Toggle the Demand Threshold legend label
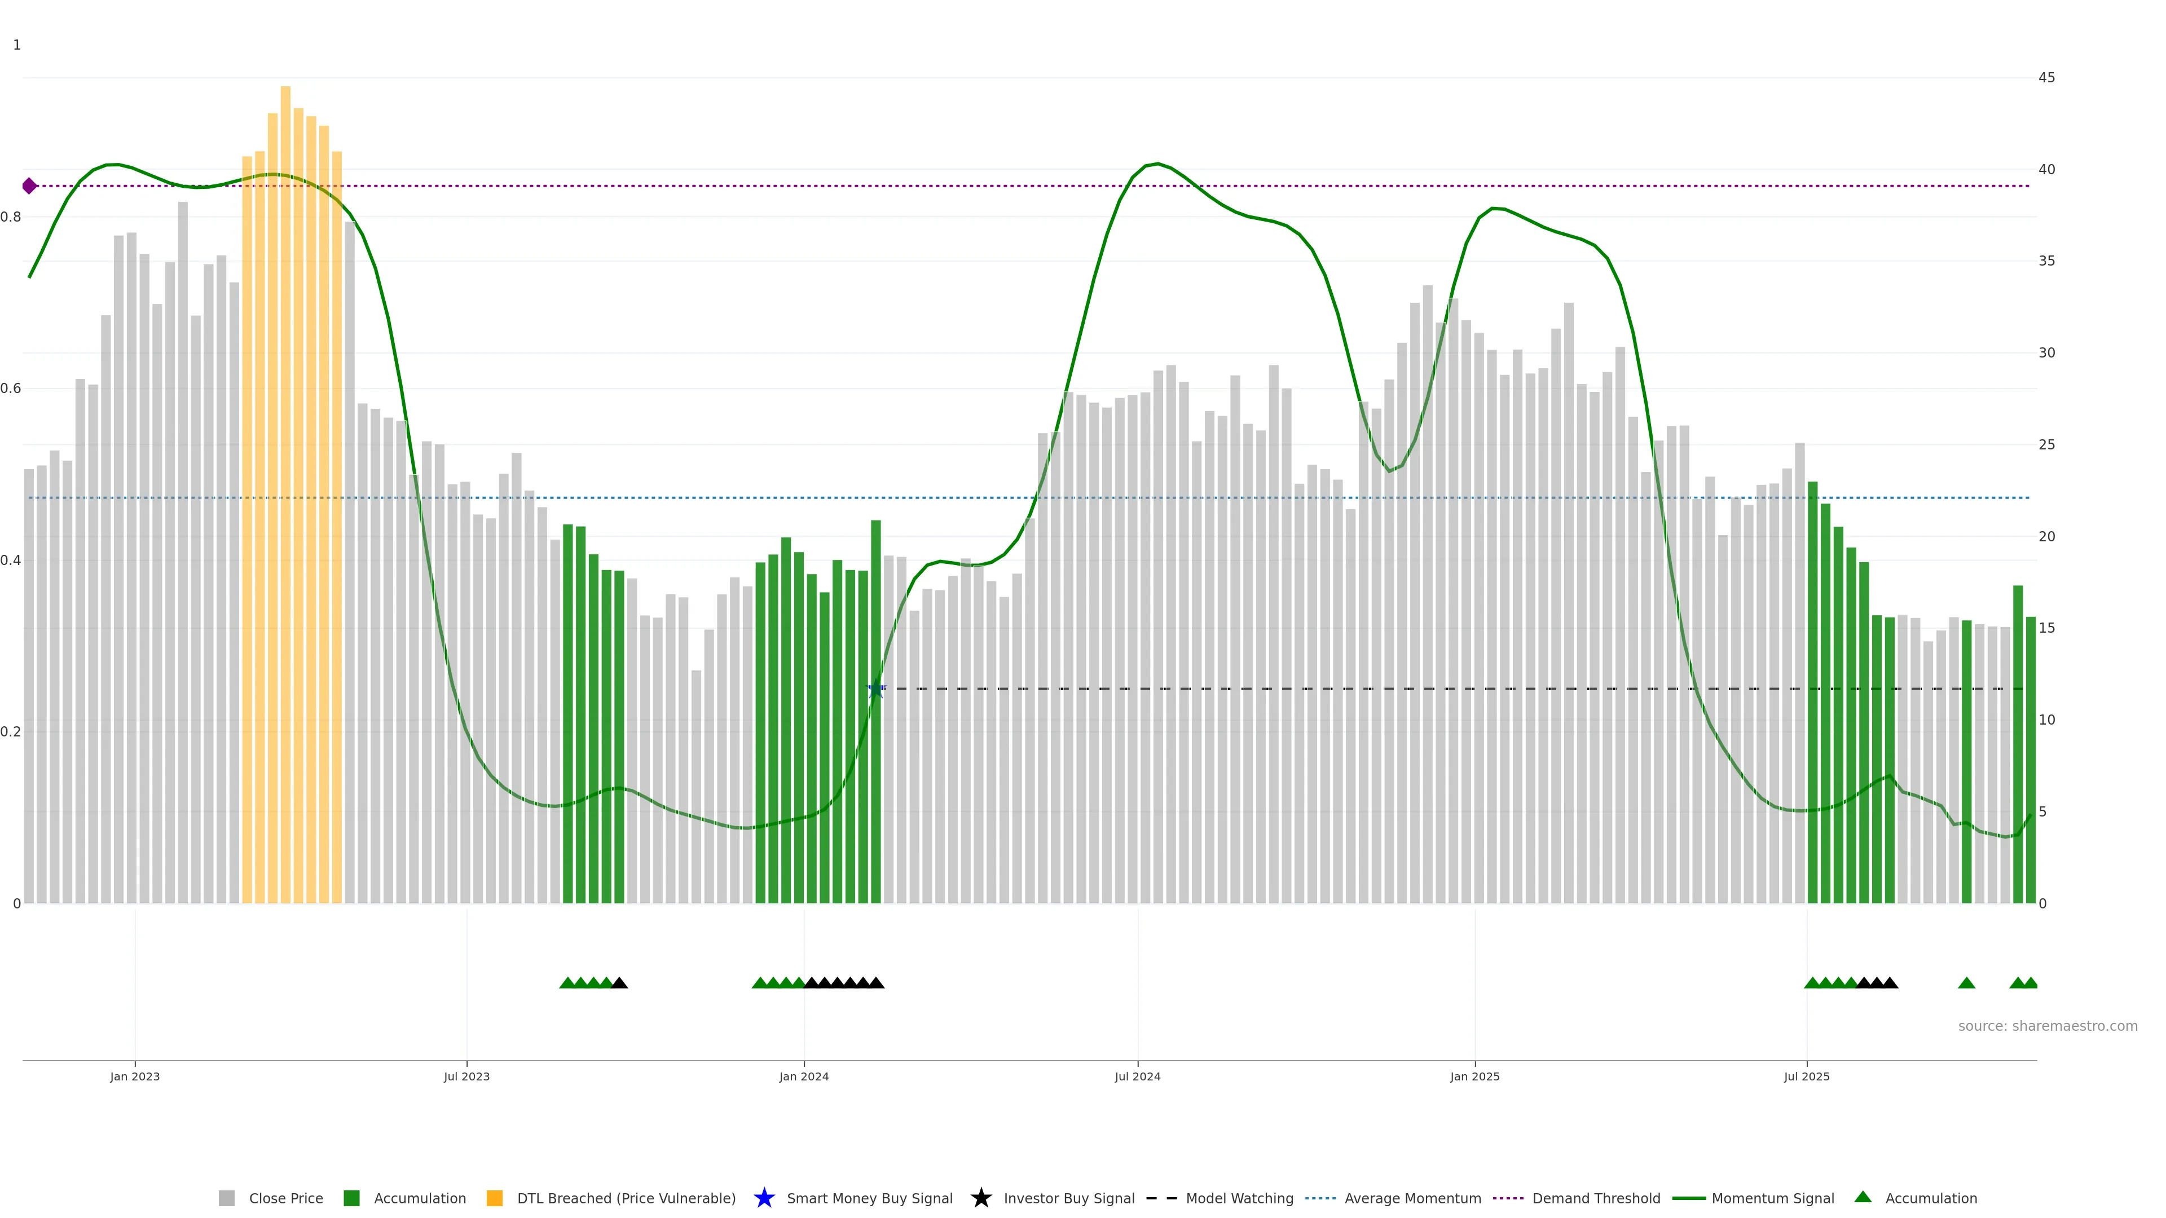The width and height of the screenshot is (2166, 1218). click(x=1596, y=1198)
